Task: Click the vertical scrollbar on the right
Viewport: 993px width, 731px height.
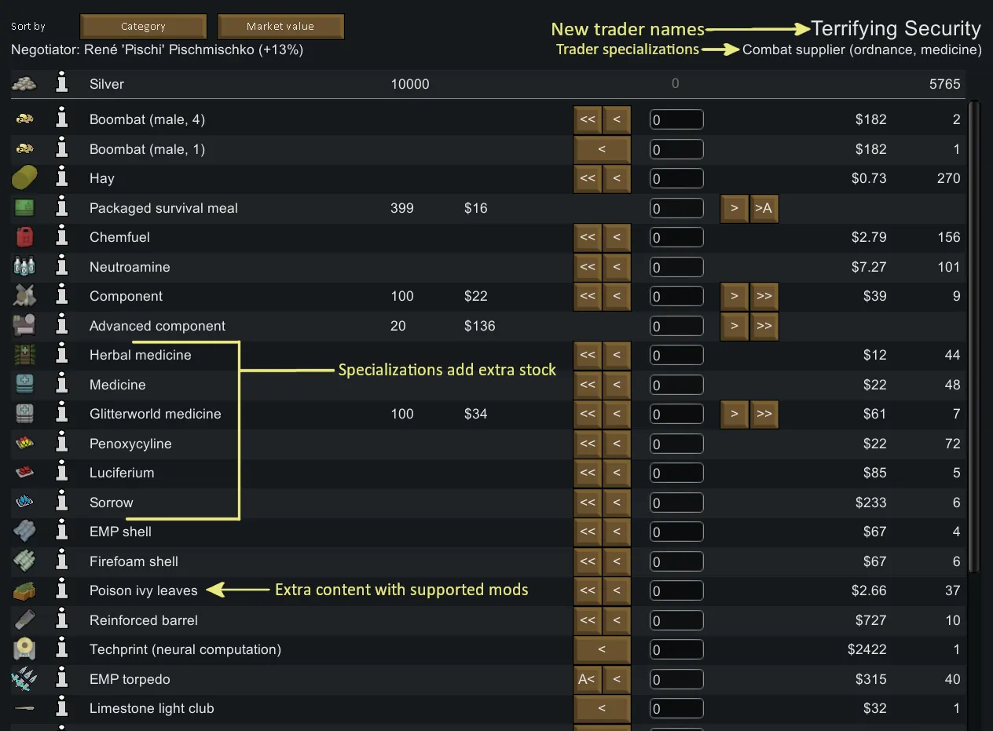Action: (974, 338)
